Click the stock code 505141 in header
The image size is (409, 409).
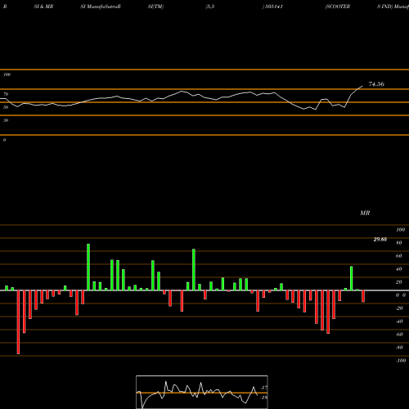coord(273,7)
